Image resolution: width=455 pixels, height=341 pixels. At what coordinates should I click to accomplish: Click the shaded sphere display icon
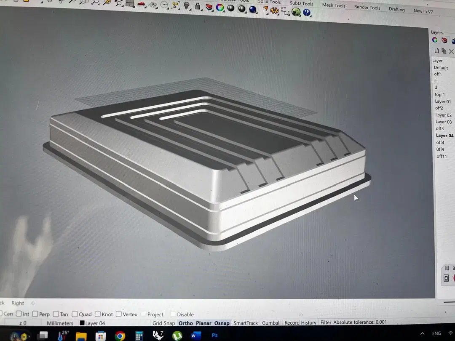(x=231, y=8)
